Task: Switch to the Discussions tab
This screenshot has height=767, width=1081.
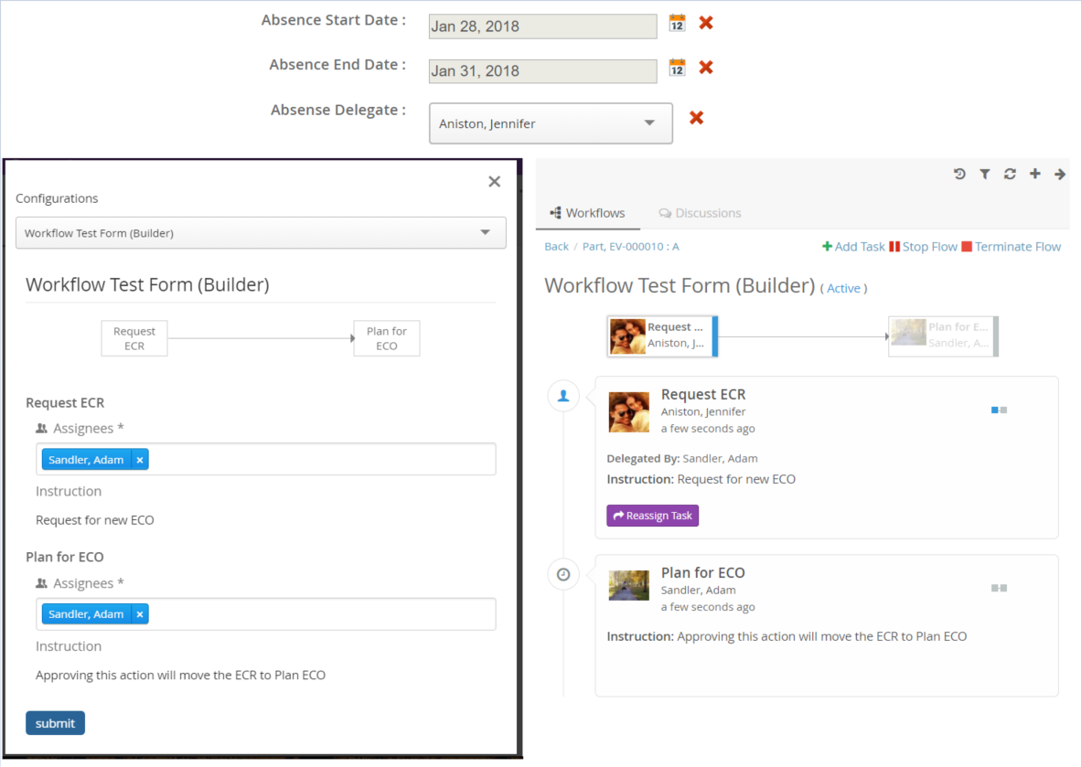Action: 700,213
